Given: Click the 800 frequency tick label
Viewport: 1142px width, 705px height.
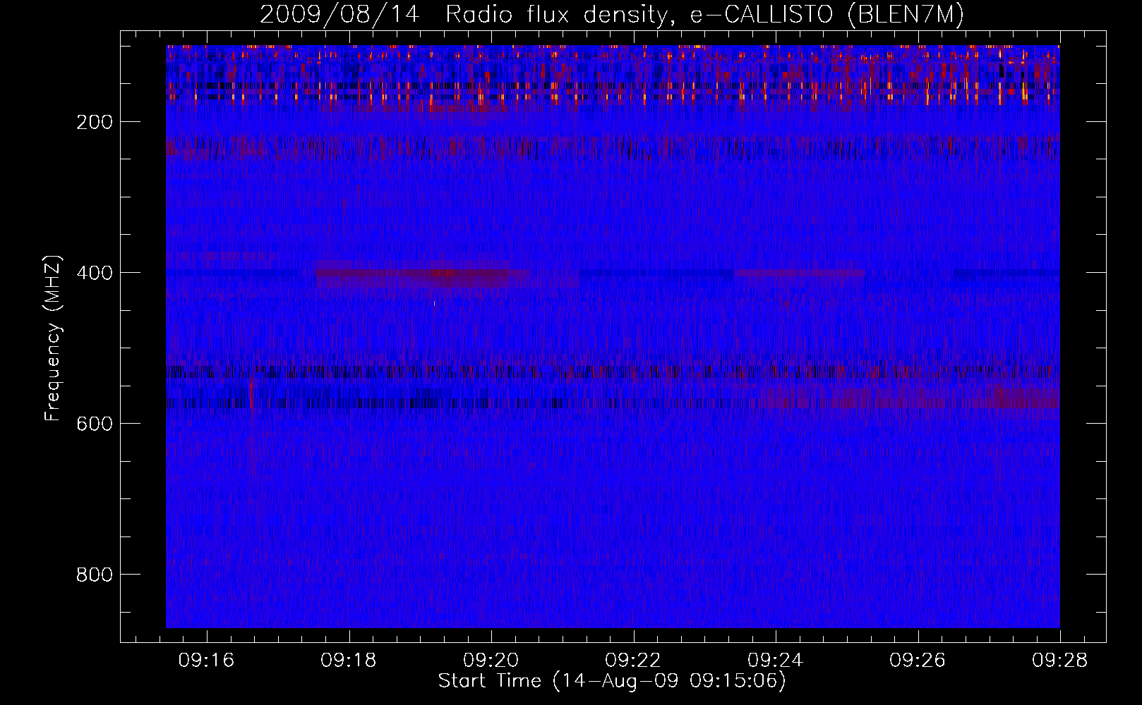Looking at the screenshot, I should point(95,575).
